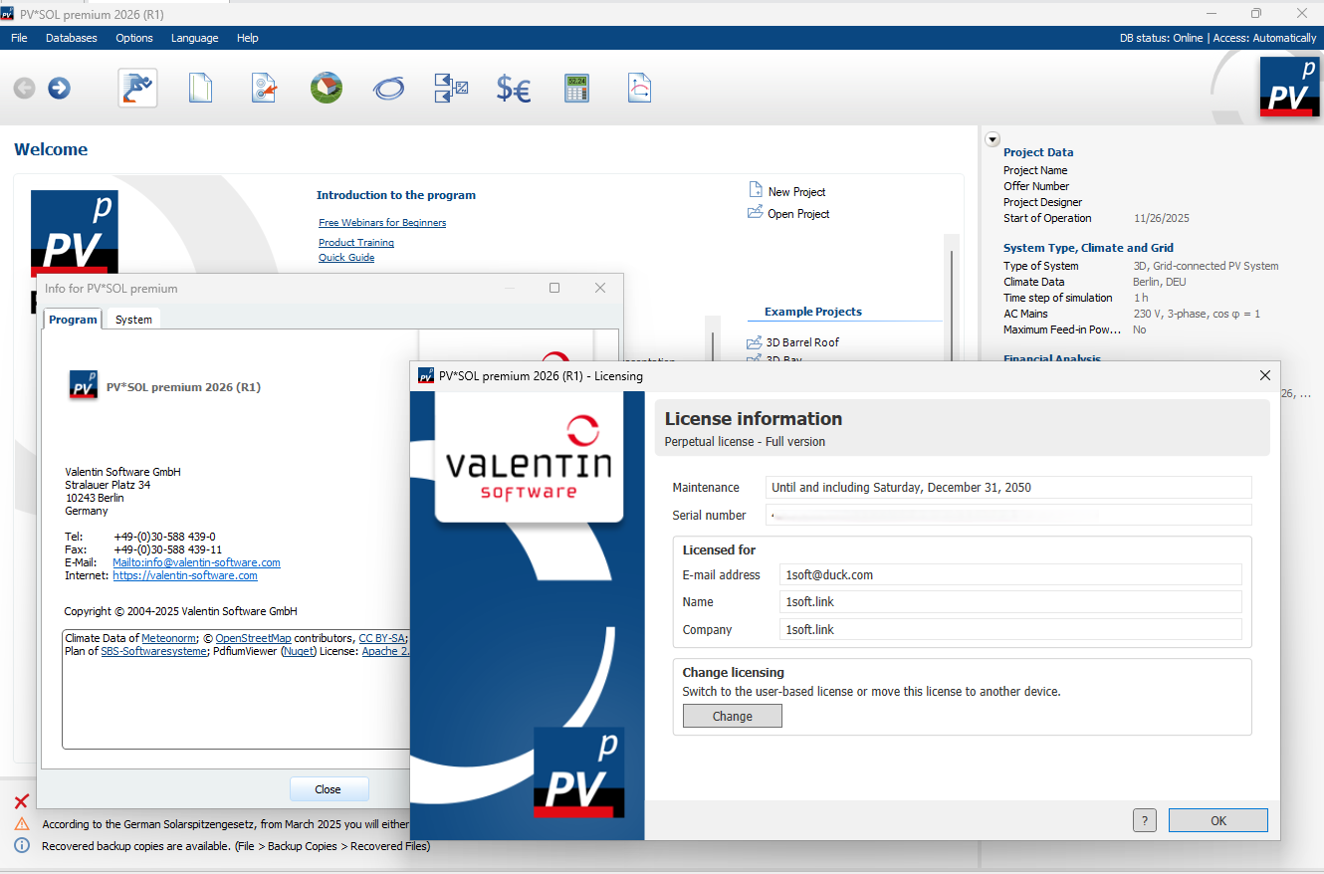Click the Mailto info@valentin-software.com link
This screenshot has width=1324, height=874.
coord(196,562)
